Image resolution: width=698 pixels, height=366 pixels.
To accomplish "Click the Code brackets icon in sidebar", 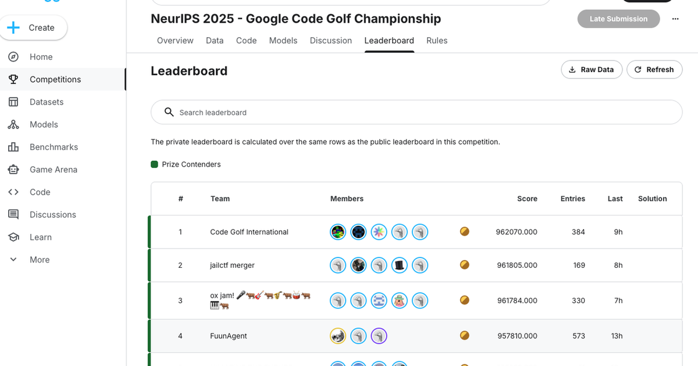I will [x=13, y=192].
